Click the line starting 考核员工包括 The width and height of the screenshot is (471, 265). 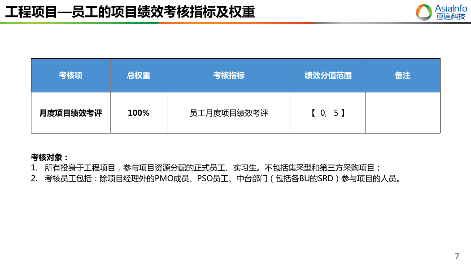(x=216, y=178)
